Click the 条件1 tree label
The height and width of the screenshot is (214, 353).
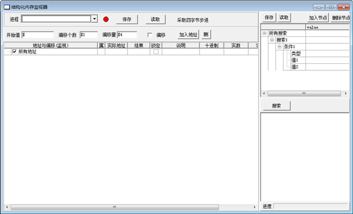click(x=289, y=47)
